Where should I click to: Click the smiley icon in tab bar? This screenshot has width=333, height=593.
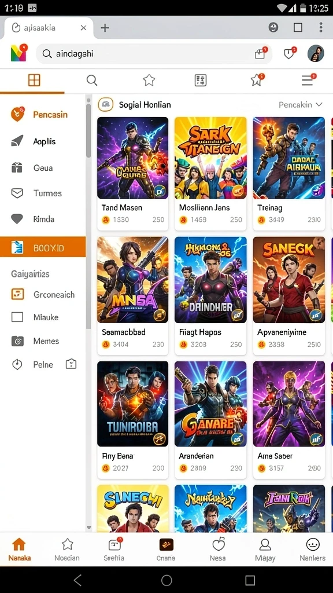(273, 27)
